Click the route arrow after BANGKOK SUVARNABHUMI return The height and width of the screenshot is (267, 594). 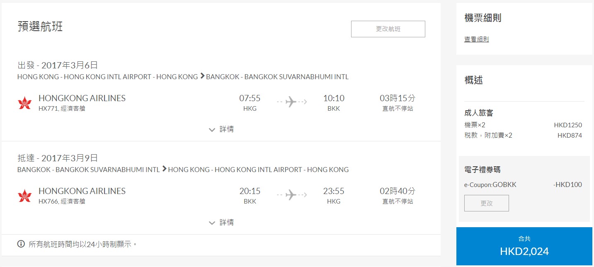pos(164,169)
